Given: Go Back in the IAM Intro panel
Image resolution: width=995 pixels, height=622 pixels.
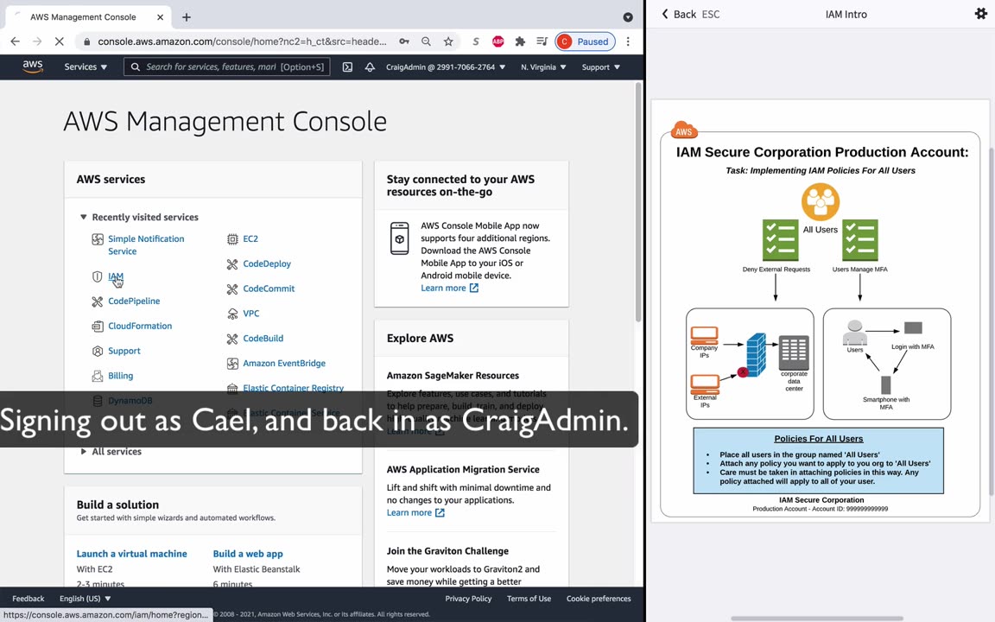Looking at the screenshot, I should click(679, 14).
